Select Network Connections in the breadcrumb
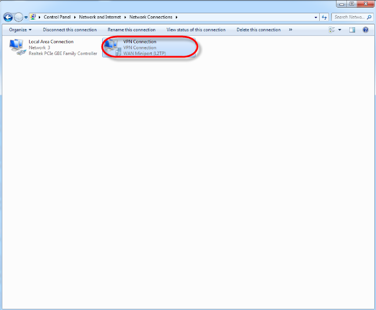Image resolution: width=376 pixels, height=310 pixels. pos(151,17)
